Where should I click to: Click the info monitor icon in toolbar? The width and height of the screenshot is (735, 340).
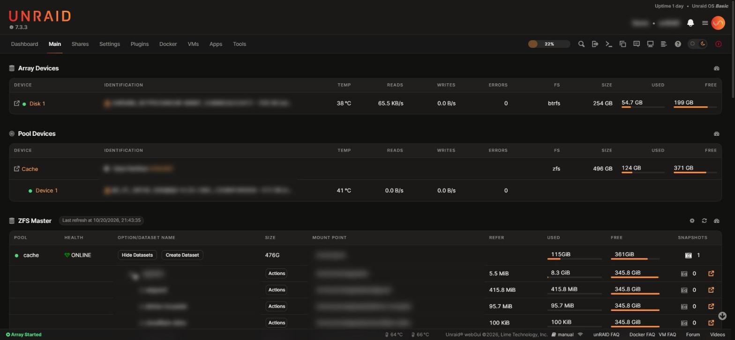(x=650, y=44)
